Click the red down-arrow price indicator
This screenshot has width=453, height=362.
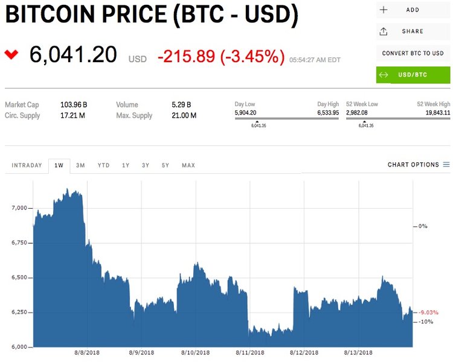click(11, 54)
